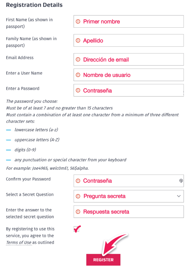
Task: Expand the Secret Question dropdown chevron
Action: coord(179,196)
